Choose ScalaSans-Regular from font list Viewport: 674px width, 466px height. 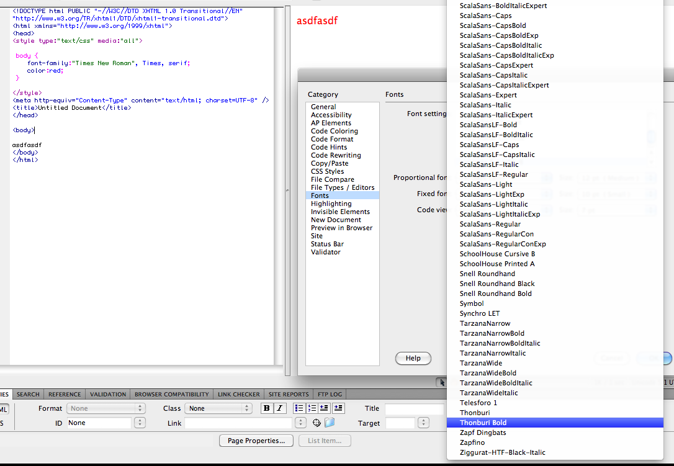point(555,224)
